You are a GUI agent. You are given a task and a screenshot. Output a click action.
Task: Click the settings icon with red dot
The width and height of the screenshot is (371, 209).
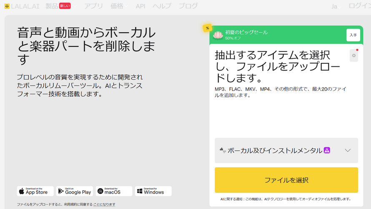354,55
